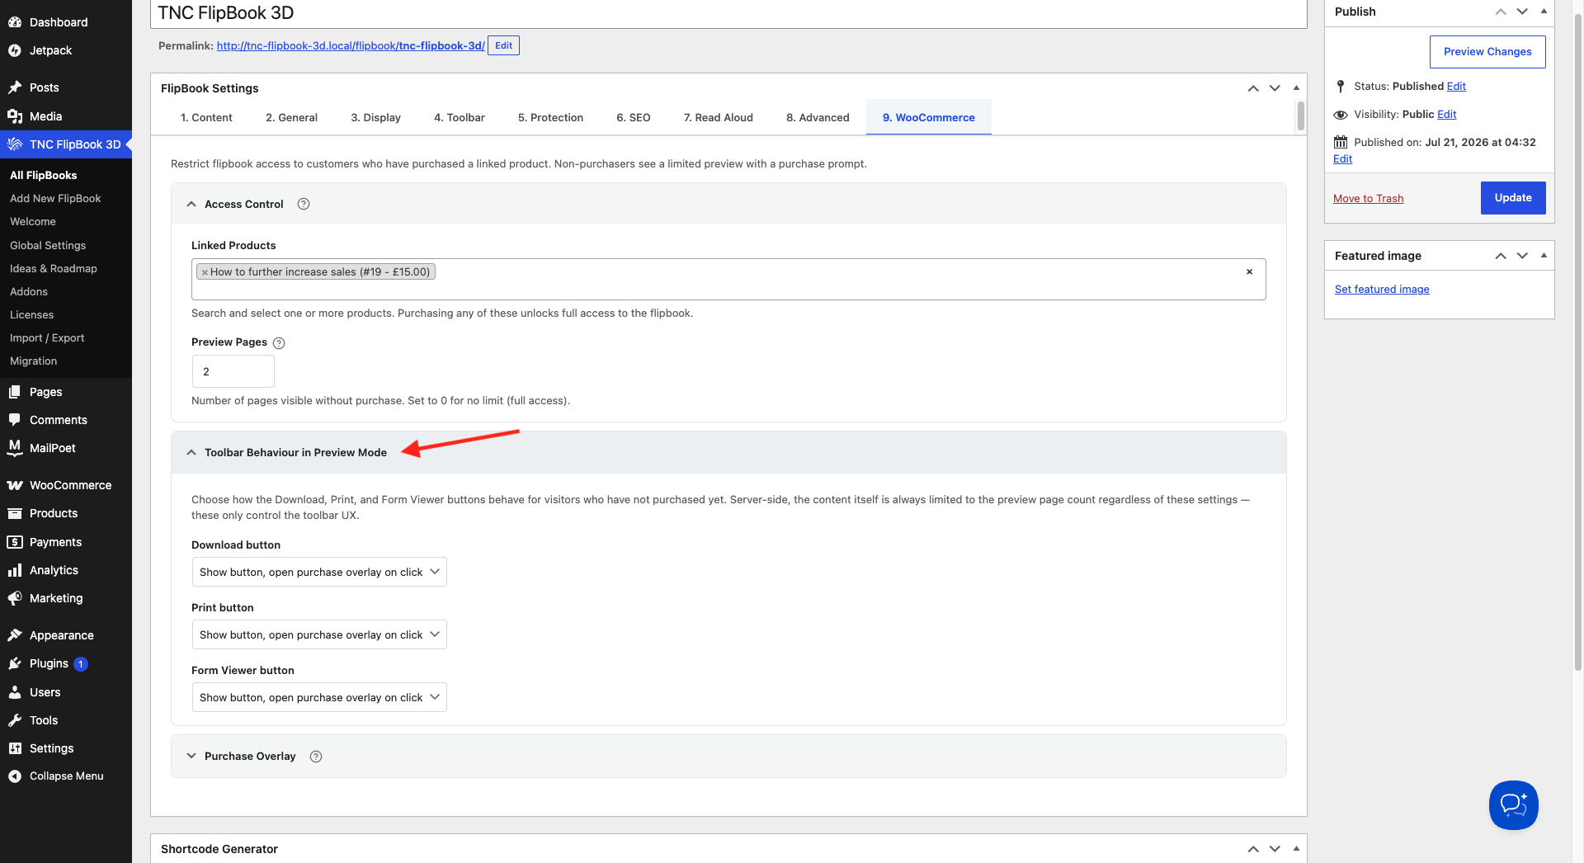Expand the Purchase Overlay section
Viewport: 1584px width, 863px height.
(x=191, y=756)
